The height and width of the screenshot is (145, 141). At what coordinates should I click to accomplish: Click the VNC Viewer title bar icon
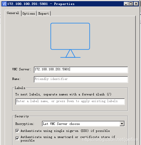tap(4, 4)
